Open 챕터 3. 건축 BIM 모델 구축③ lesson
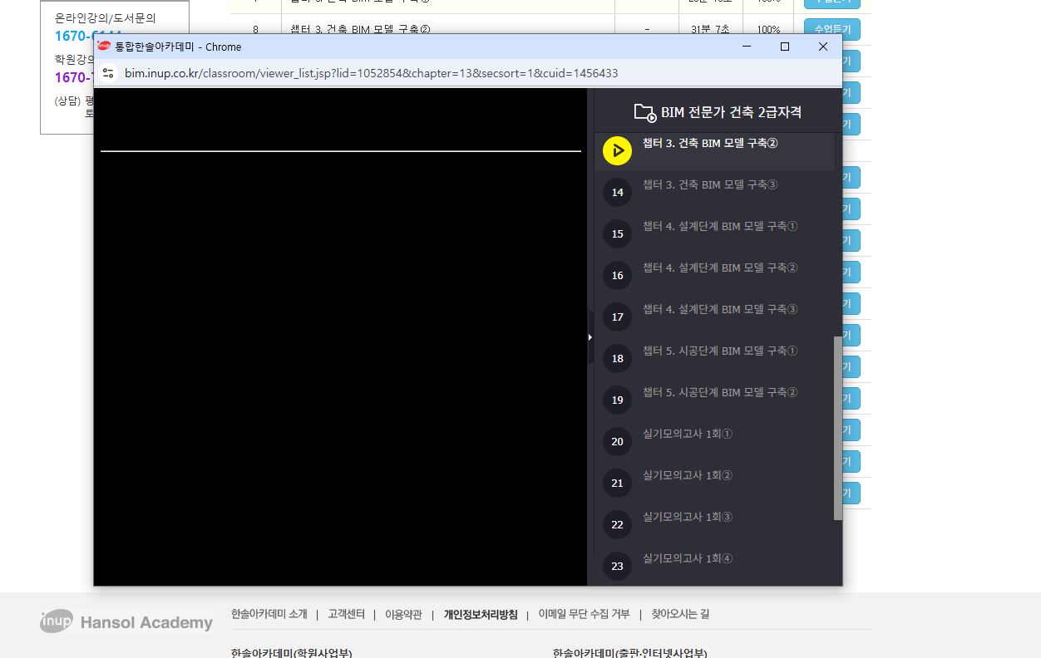 pyautogui.click(x=710, y=184)
